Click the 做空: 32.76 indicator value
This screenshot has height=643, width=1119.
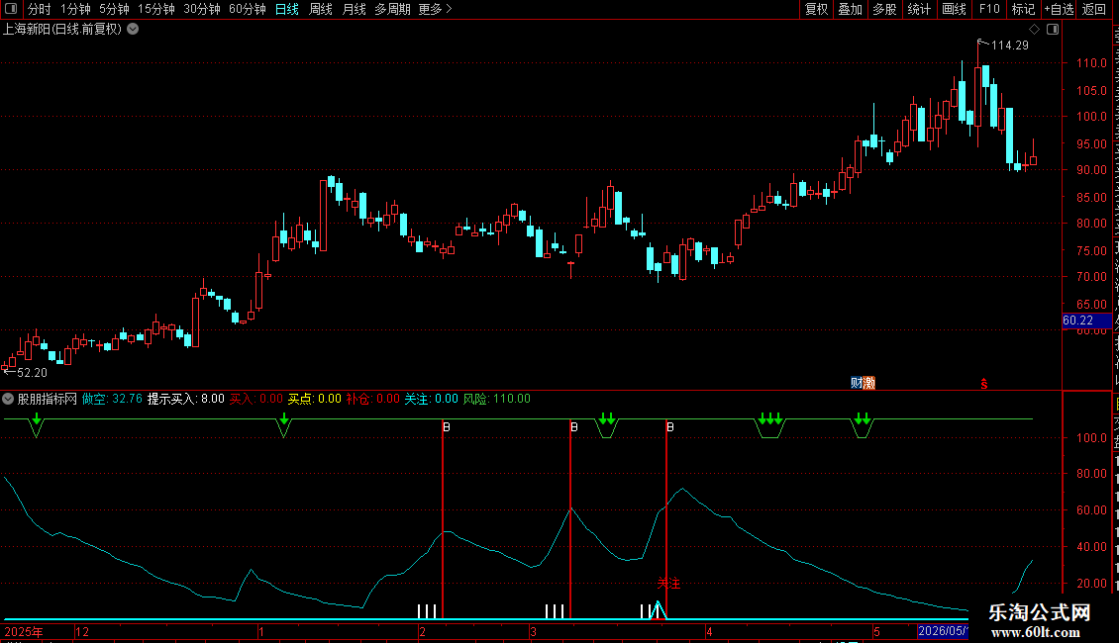112,399
